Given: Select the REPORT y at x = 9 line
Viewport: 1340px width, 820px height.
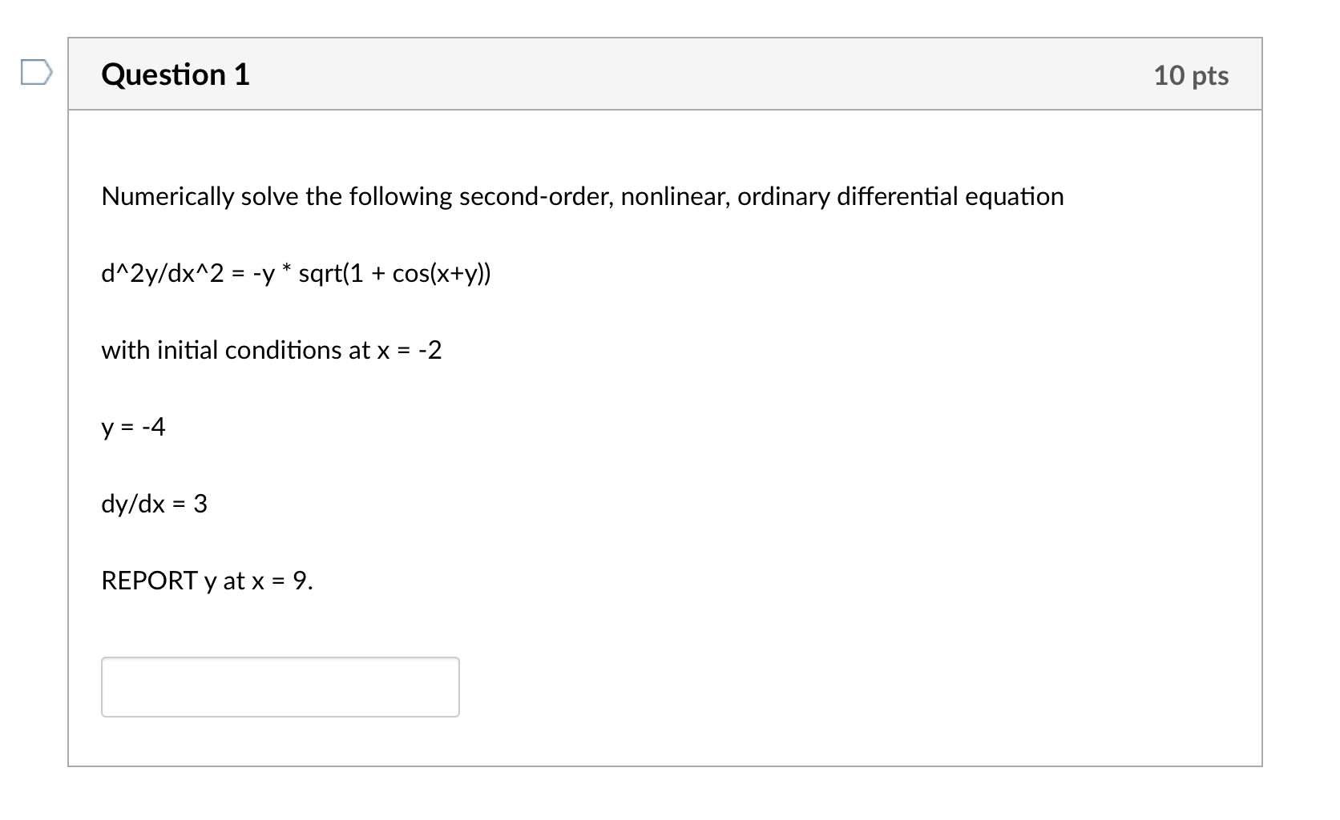Looking at the screenshot, I should click(207, 581).
